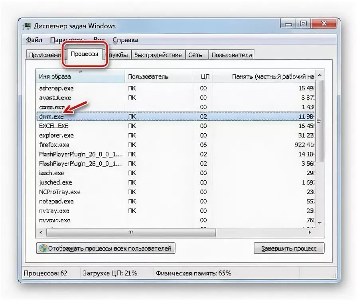This screenshot has height=301, width=359.
Task: Switch to the Приложения tab
Action: click(44, 55)
